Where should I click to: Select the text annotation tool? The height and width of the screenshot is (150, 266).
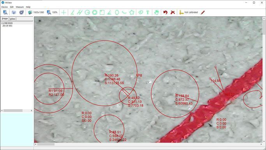pos(148,12)
